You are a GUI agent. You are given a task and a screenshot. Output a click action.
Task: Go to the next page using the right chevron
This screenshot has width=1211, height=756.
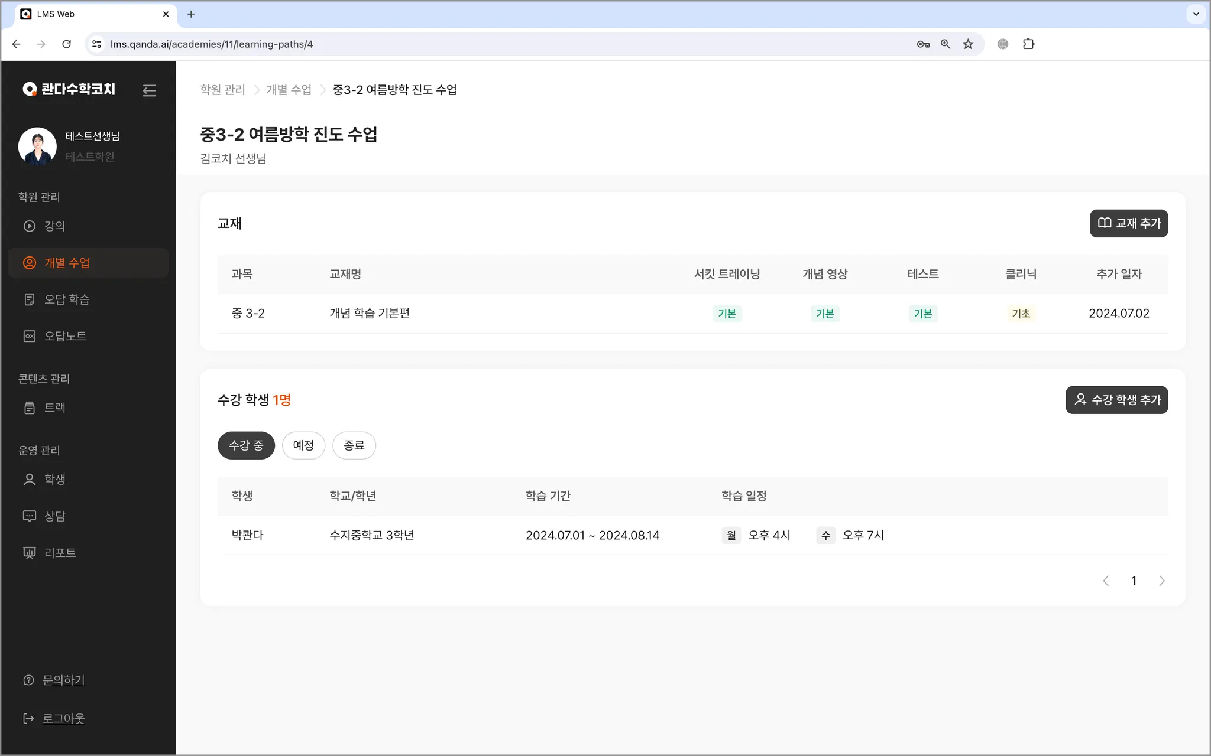[x=1161, y=581]
